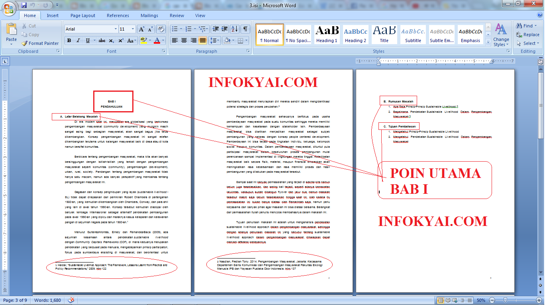This screenshot has height=305, width=545.
Task: Cut the selection
Action: coord(29,26)
